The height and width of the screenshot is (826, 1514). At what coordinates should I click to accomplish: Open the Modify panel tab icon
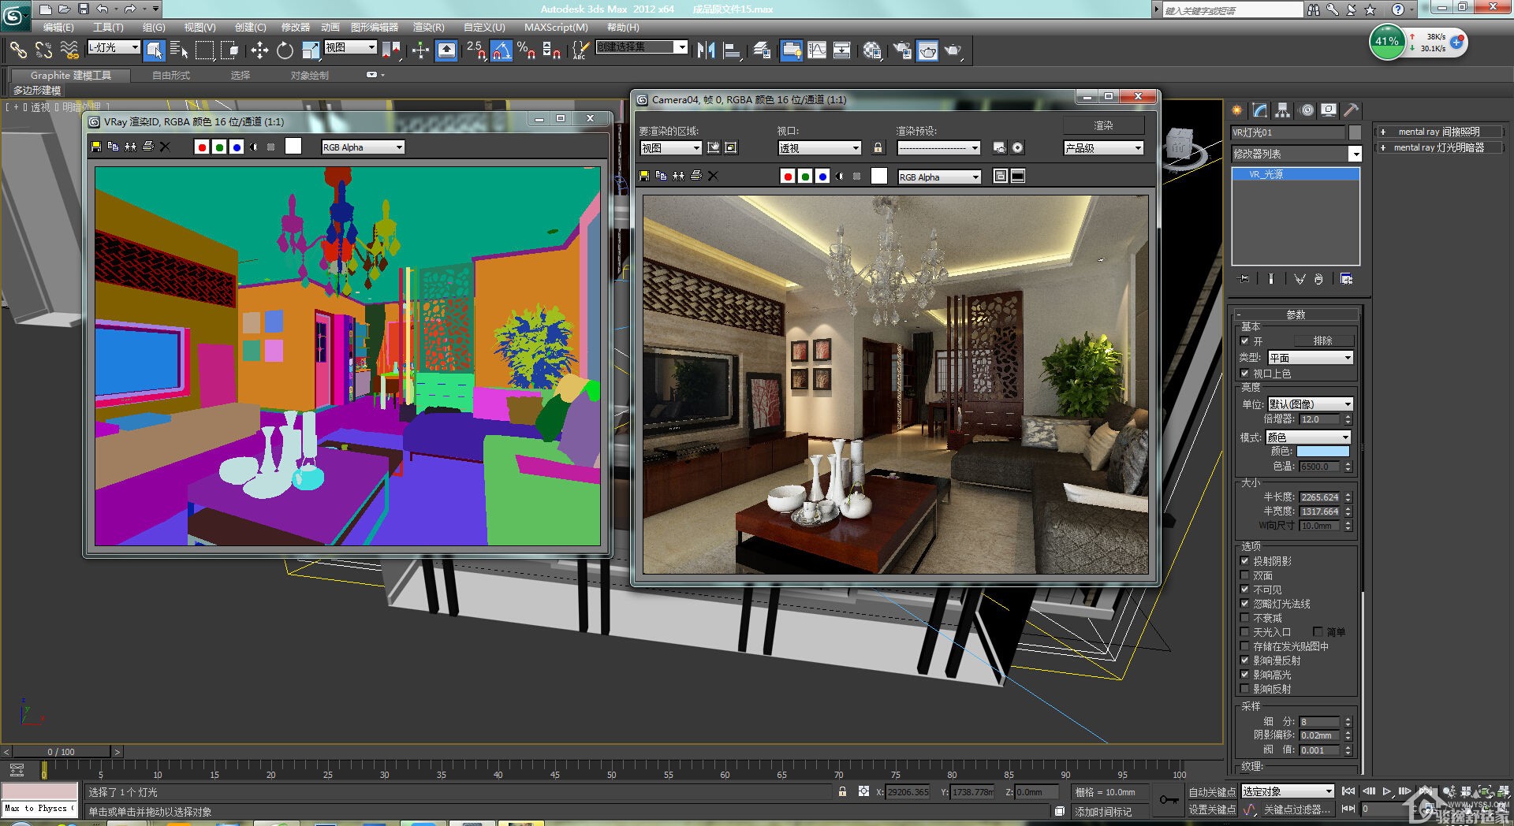(x=1259, y=110)
